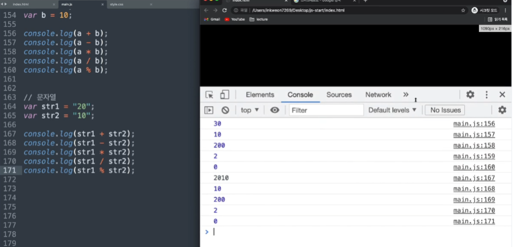Select the inspect element cursor icon
515x247 pixels.
209,95
